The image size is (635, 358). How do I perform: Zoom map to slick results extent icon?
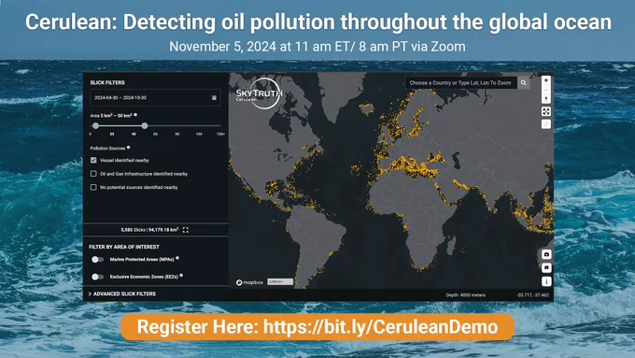(x=186, y=230)
